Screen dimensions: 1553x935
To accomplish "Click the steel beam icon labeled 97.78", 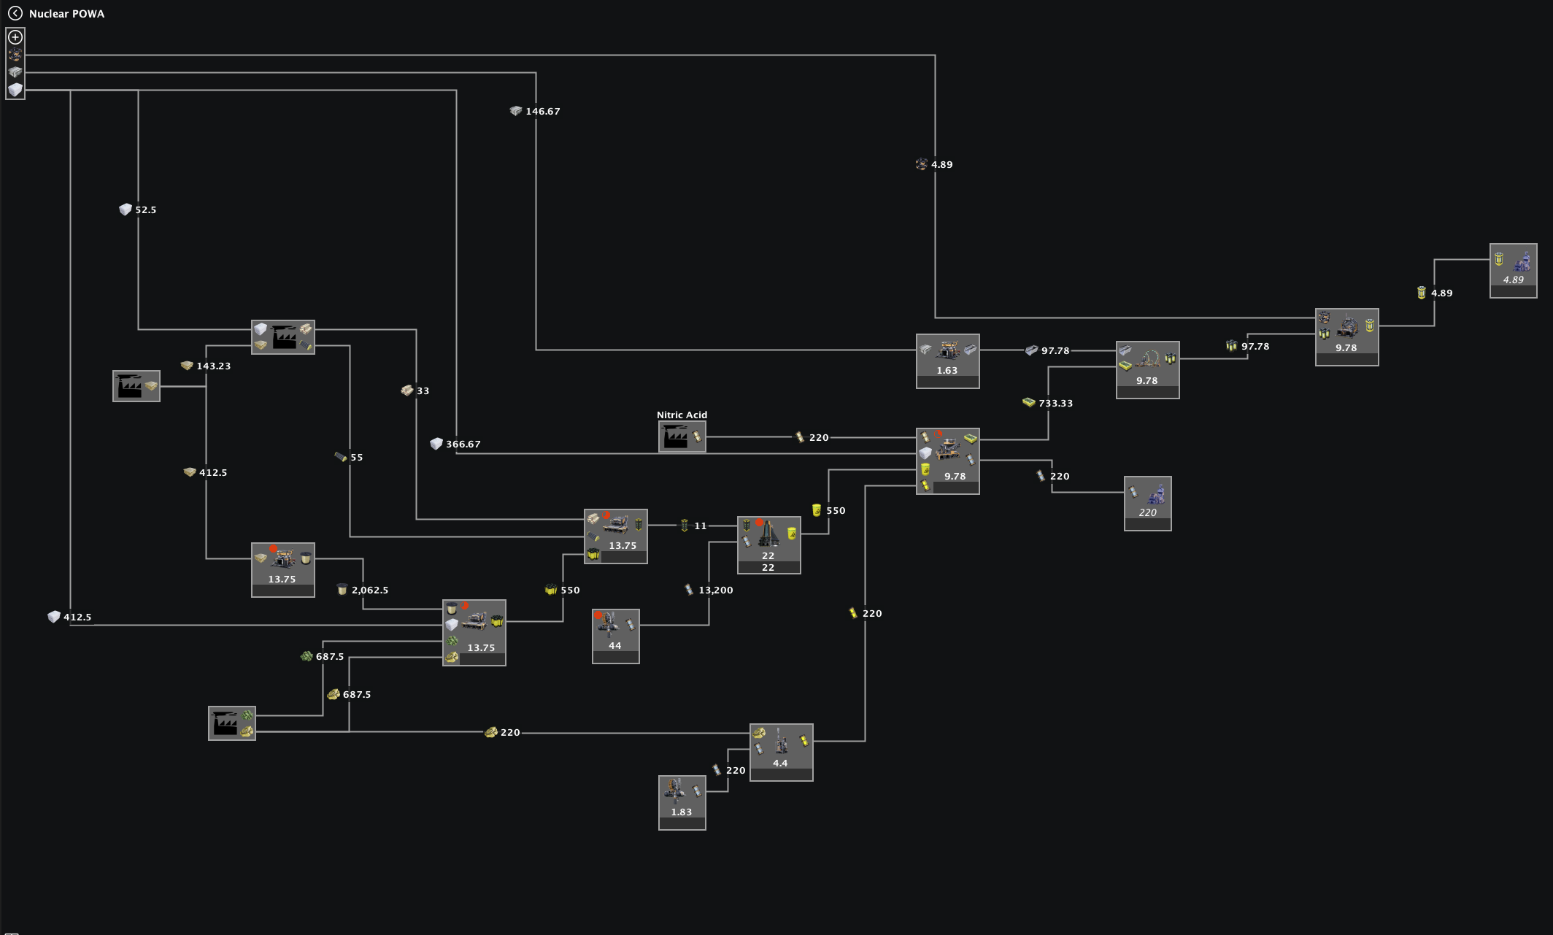I will tap(1031, 350).
